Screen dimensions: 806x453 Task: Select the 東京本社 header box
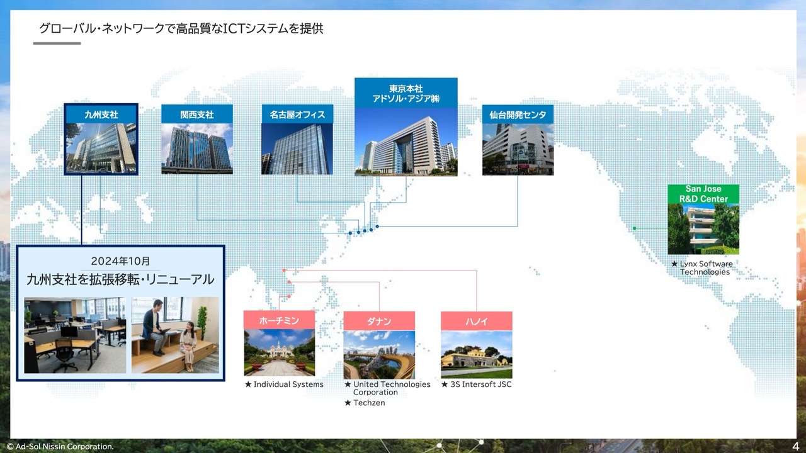[x=406, y=93]
